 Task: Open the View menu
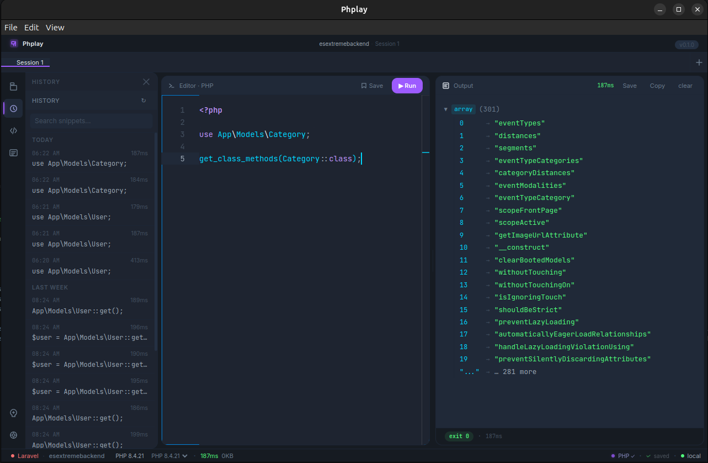click(55, 27)
